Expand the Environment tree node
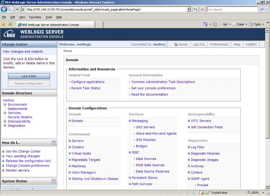 pyautogui.click(x=5, y=105)
